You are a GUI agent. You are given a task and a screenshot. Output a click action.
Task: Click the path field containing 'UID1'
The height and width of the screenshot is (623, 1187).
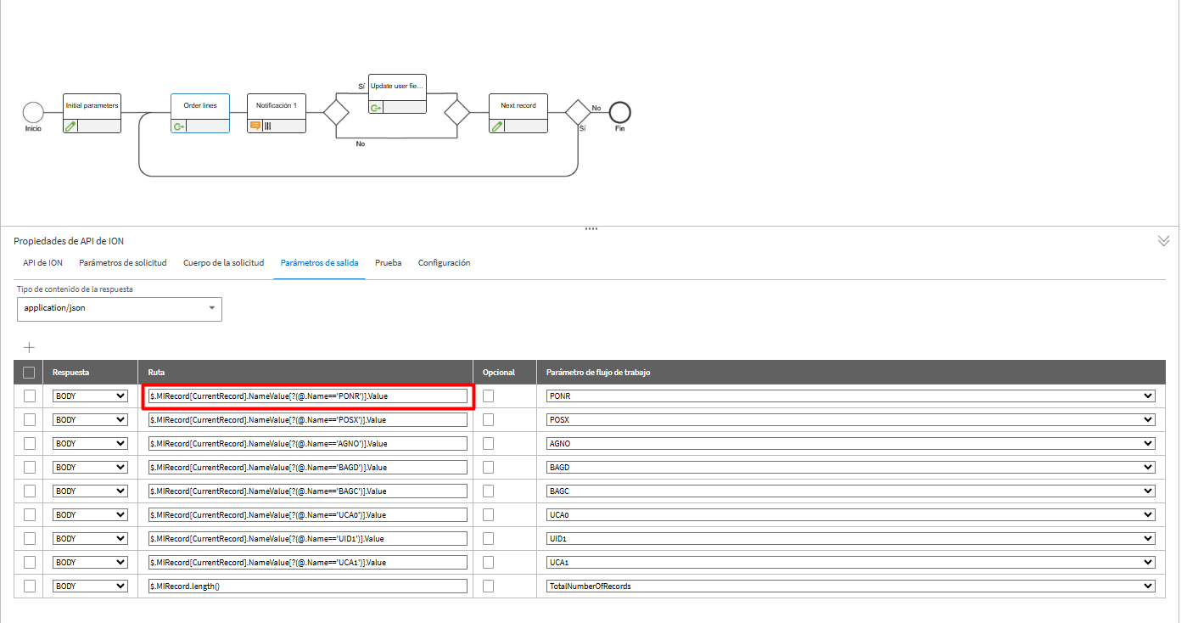(x=307, y=538)
